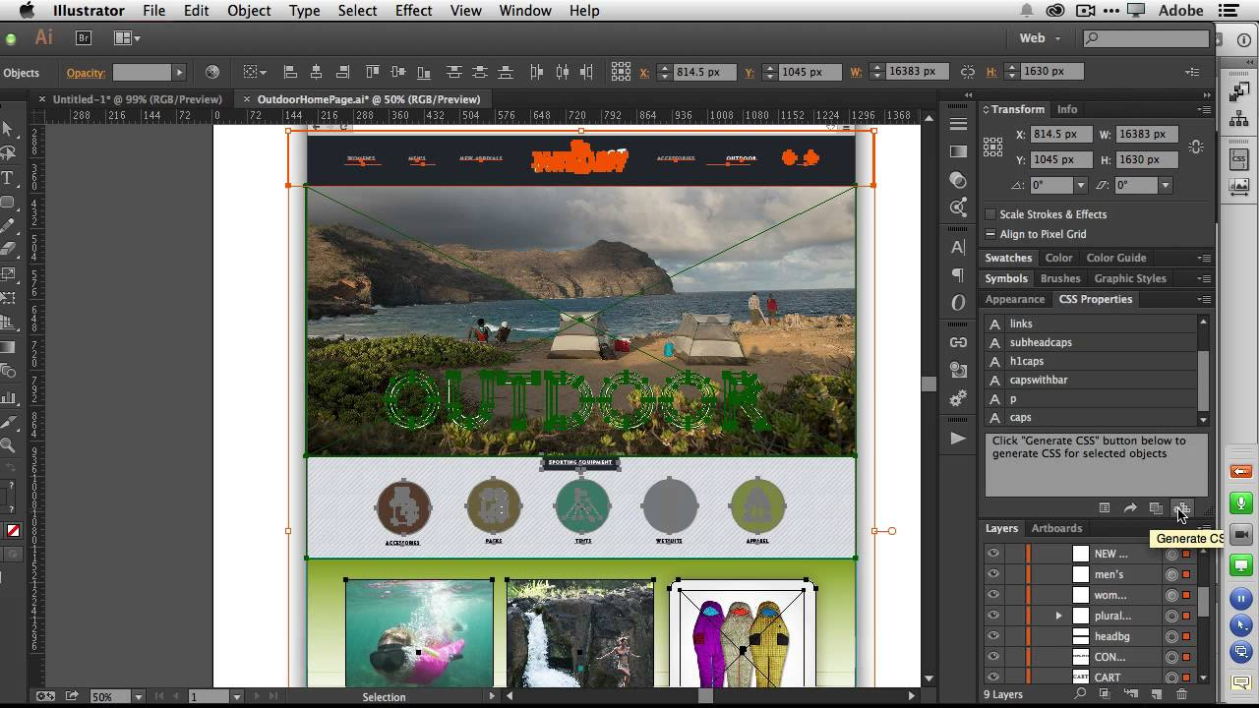Click the Opacity link label
Screen dimensions: 1259x708
point(86,73)
